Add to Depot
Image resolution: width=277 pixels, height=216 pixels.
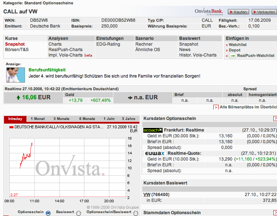point(234,50)
